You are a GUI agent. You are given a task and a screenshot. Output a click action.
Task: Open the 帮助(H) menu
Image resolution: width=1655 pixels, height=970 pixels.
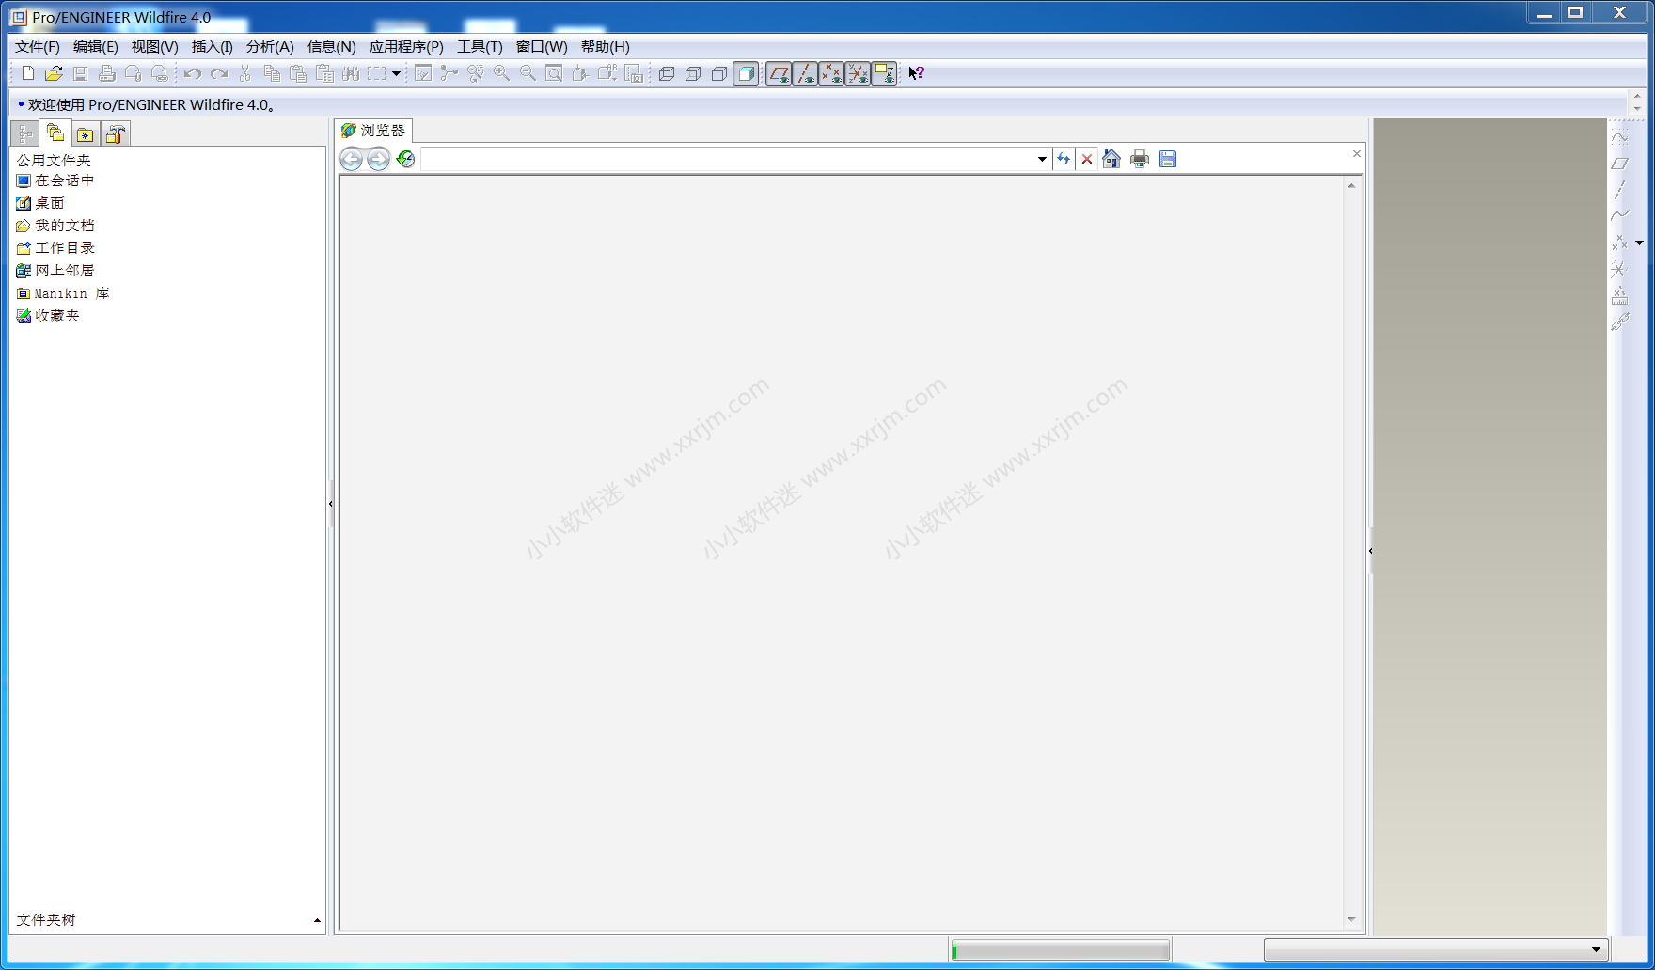(x=606, y=47)
